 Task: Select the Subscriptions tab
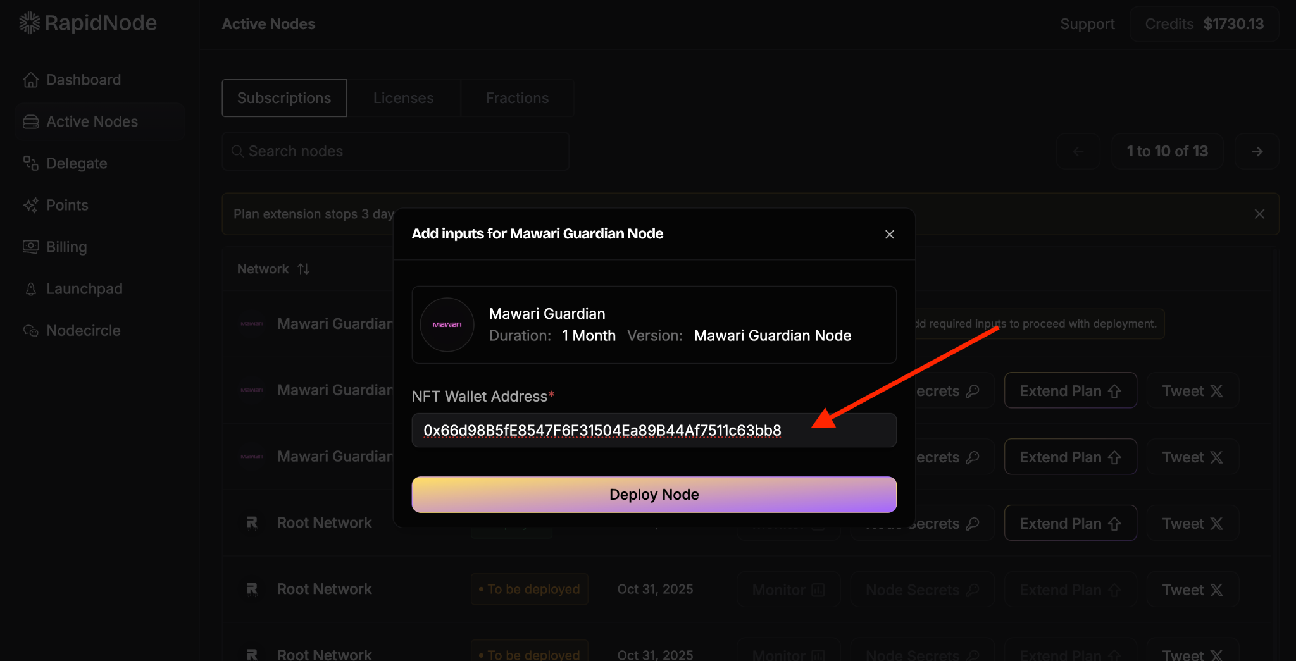click(x=284, y=98)
